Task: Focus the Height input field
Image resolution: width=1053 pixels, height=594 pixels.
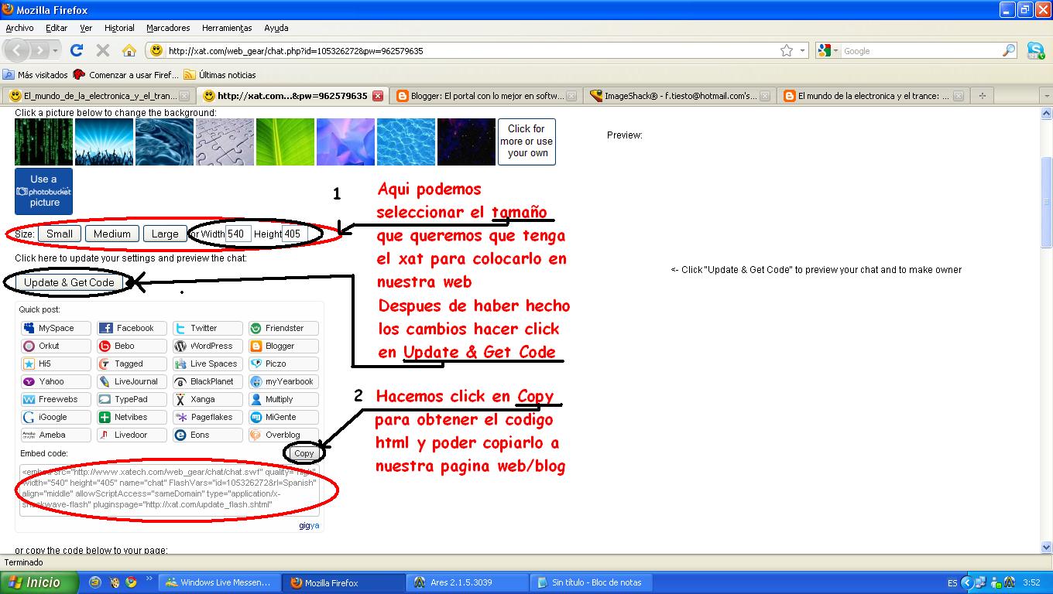Action: [295, 234]
